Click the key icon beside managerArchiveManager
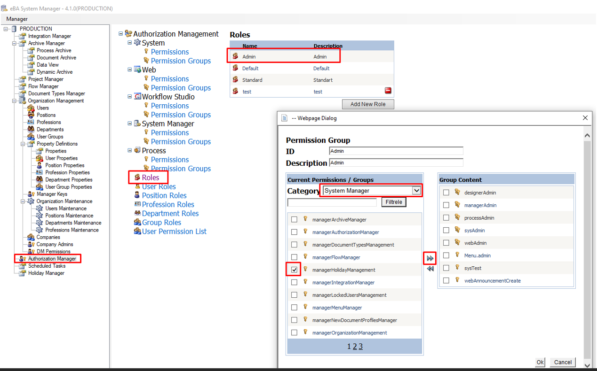 305,219
